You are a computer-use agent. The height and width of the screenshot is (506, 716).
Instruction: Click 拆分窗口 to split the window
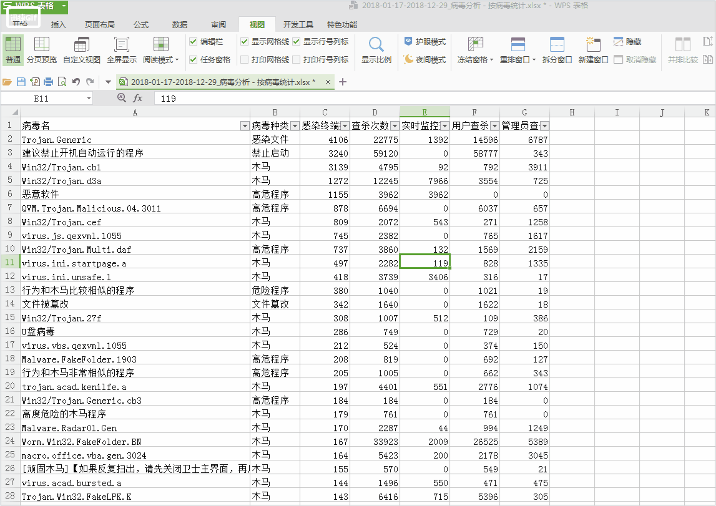click(556, 50)
